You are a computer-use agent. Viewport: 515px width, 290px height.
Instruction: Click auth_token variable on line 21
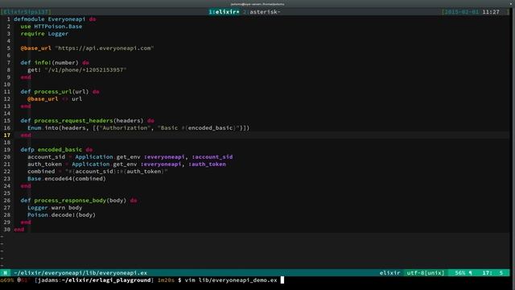44,164
